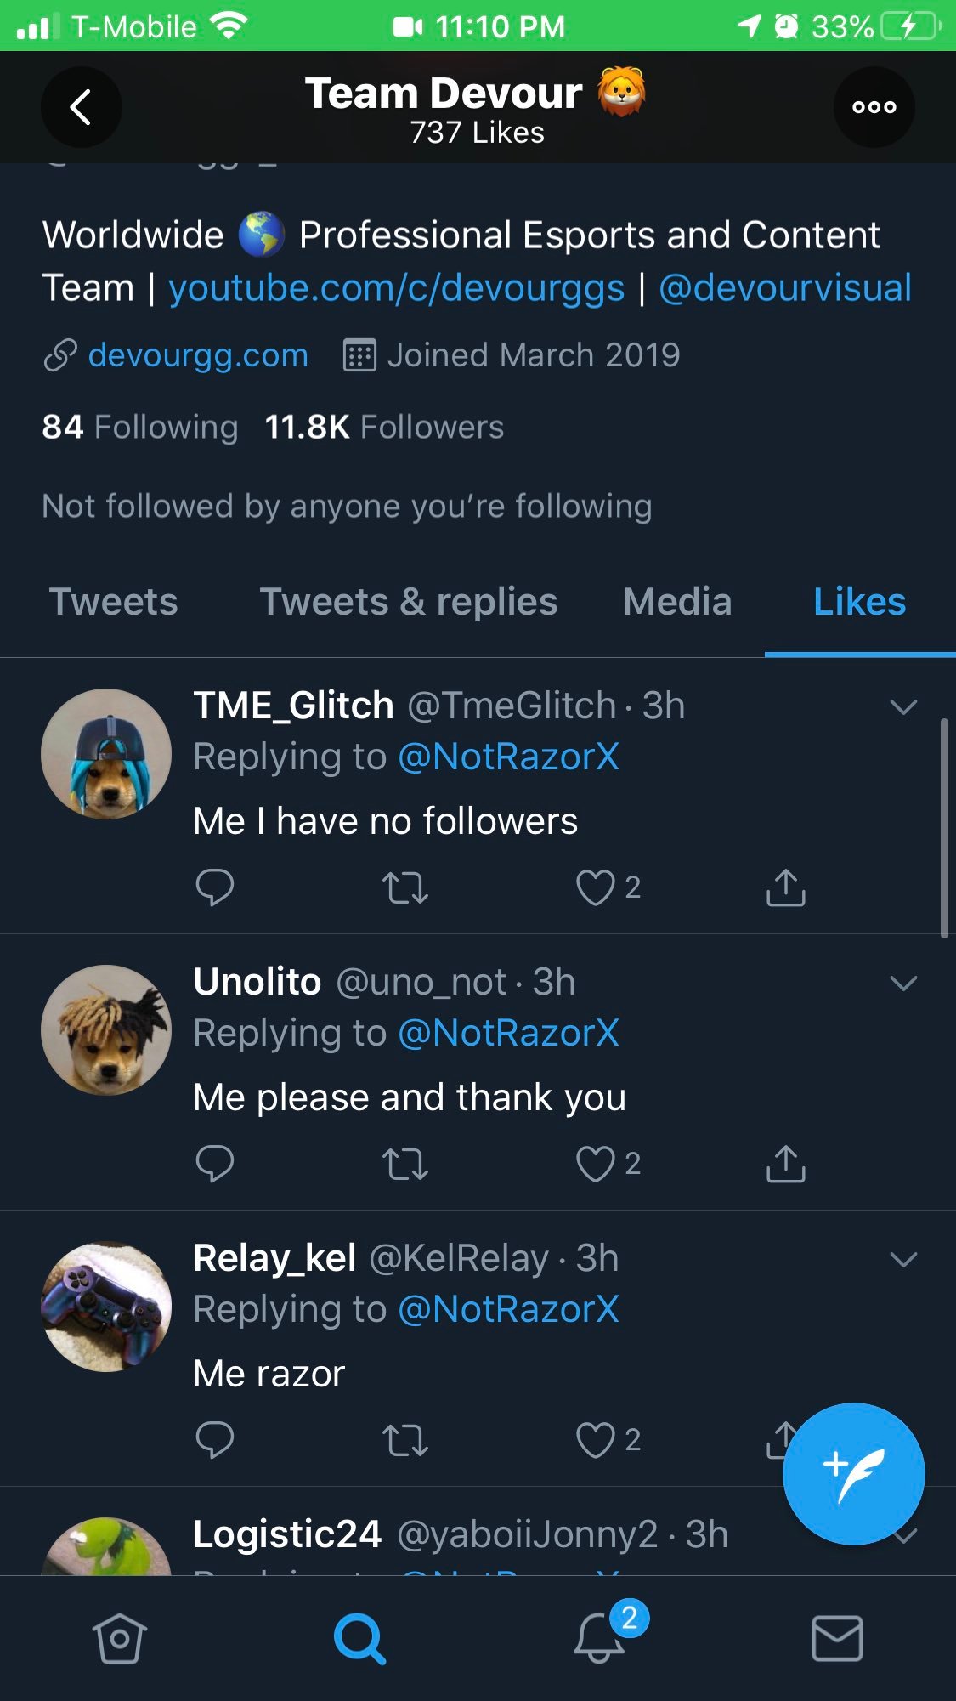Like the Relay_kel tweet

coord(595,1440)
